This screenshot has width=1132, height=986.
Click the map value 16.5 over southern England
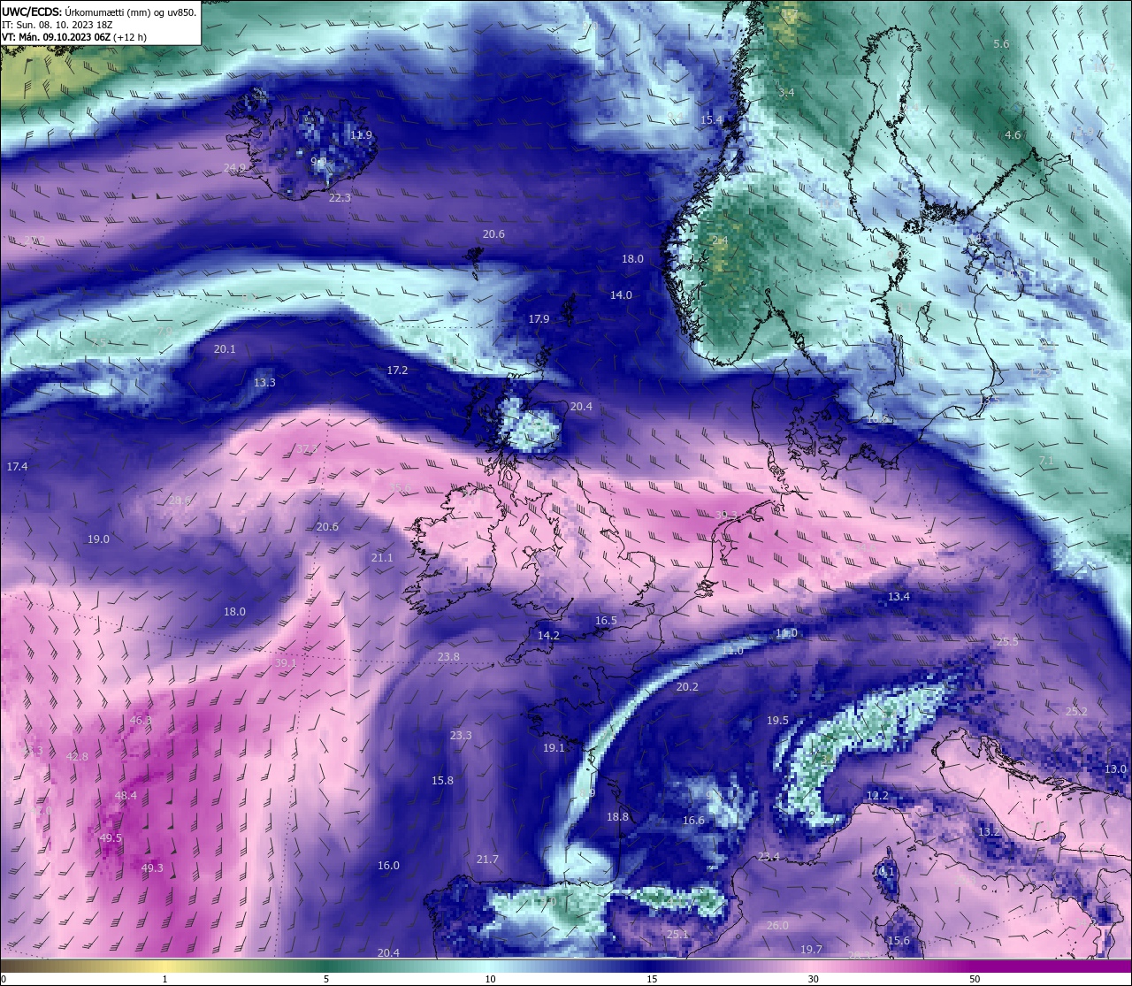coord(606,621)
